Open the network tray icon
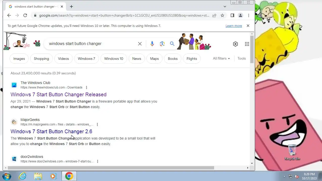The image size is (322, 181). (x=291, y=176)
